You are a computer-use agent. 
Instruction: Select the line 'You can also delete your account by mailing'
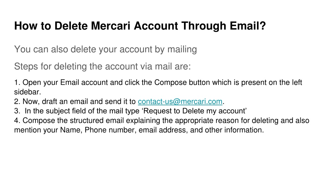[x=105, y=50]
